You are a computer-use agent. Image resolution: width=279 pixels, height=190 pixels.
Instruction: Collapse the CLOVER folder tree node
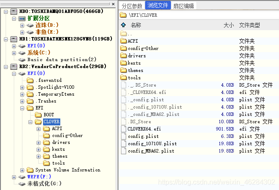[x=31, y=122]
